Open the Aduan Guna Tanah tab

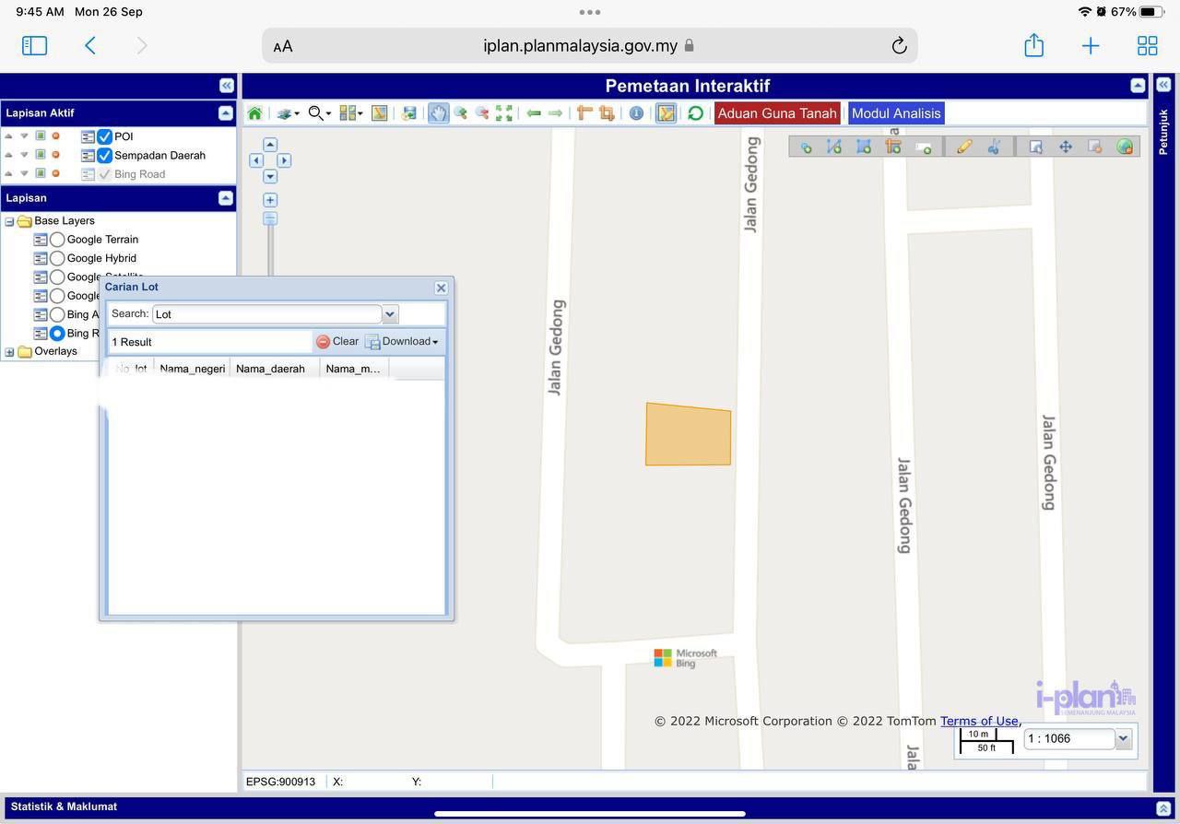pyautogui.click(x=777, y=113)
